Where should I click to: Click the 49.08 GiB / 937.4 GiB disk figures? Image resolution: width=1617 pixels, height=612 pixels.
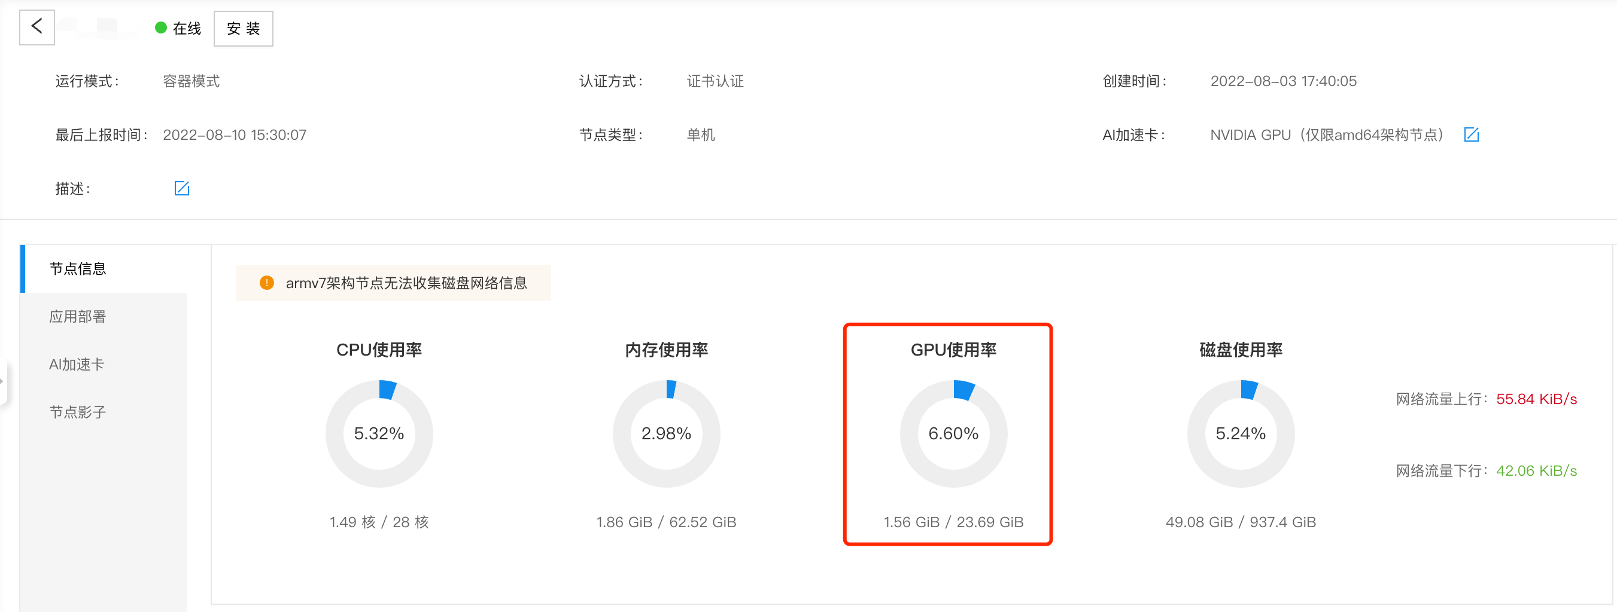point(1241,522)
